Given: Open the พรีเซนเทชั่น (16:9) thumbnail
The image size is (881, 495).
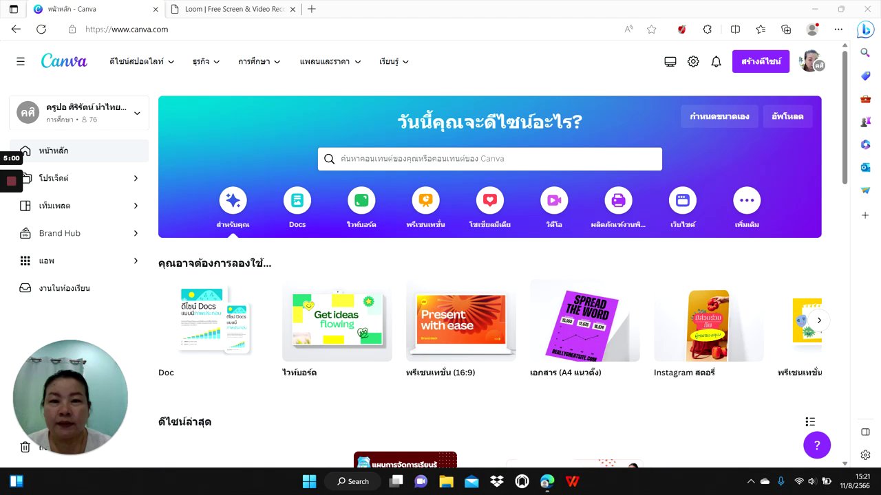Looking at the screenshot, I should (461, 320).
